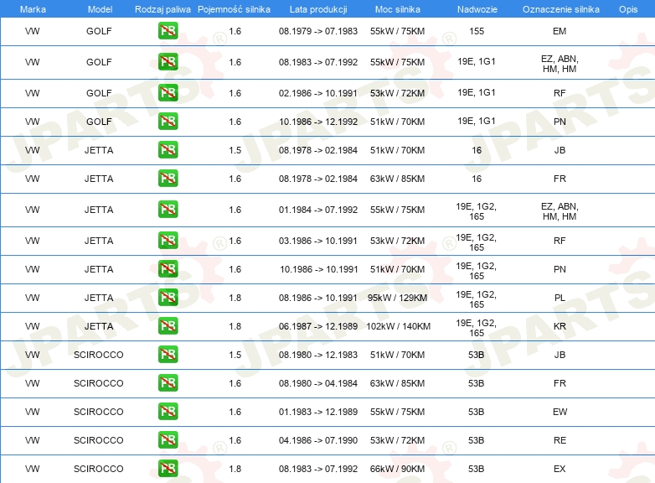Select engine code RE cell

(560, 440)
